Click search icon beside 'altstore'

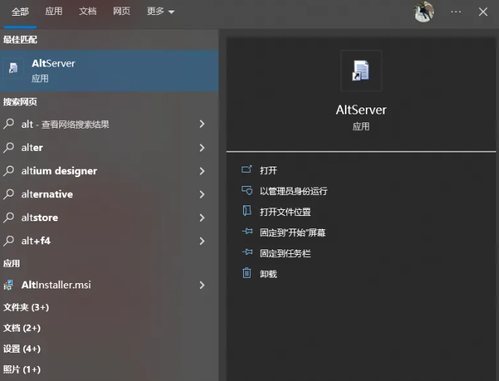[8, 217]
